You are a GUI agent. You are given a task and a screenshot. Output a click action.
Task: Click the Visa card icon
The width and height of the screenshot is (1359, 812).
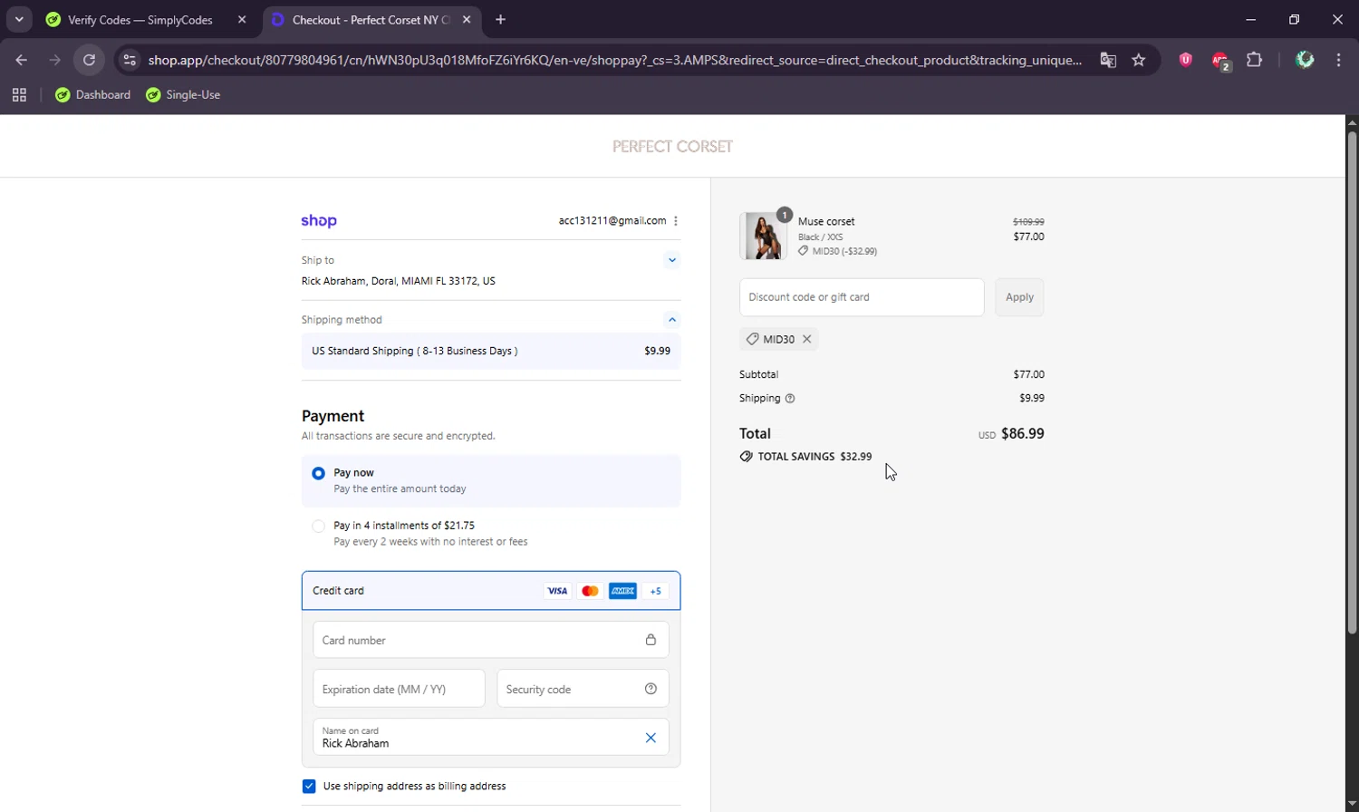[557, 591]
